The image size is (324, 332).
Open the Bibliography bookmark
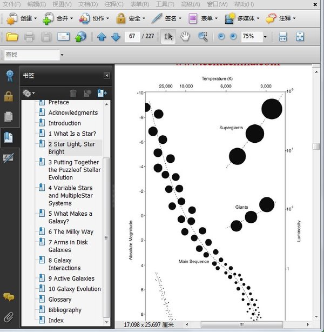click(x=65, y=310)
